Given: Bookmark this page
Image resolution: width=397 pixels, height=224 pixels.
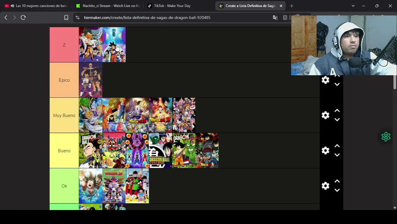Looking at the screenshot, I should (66, 18).
